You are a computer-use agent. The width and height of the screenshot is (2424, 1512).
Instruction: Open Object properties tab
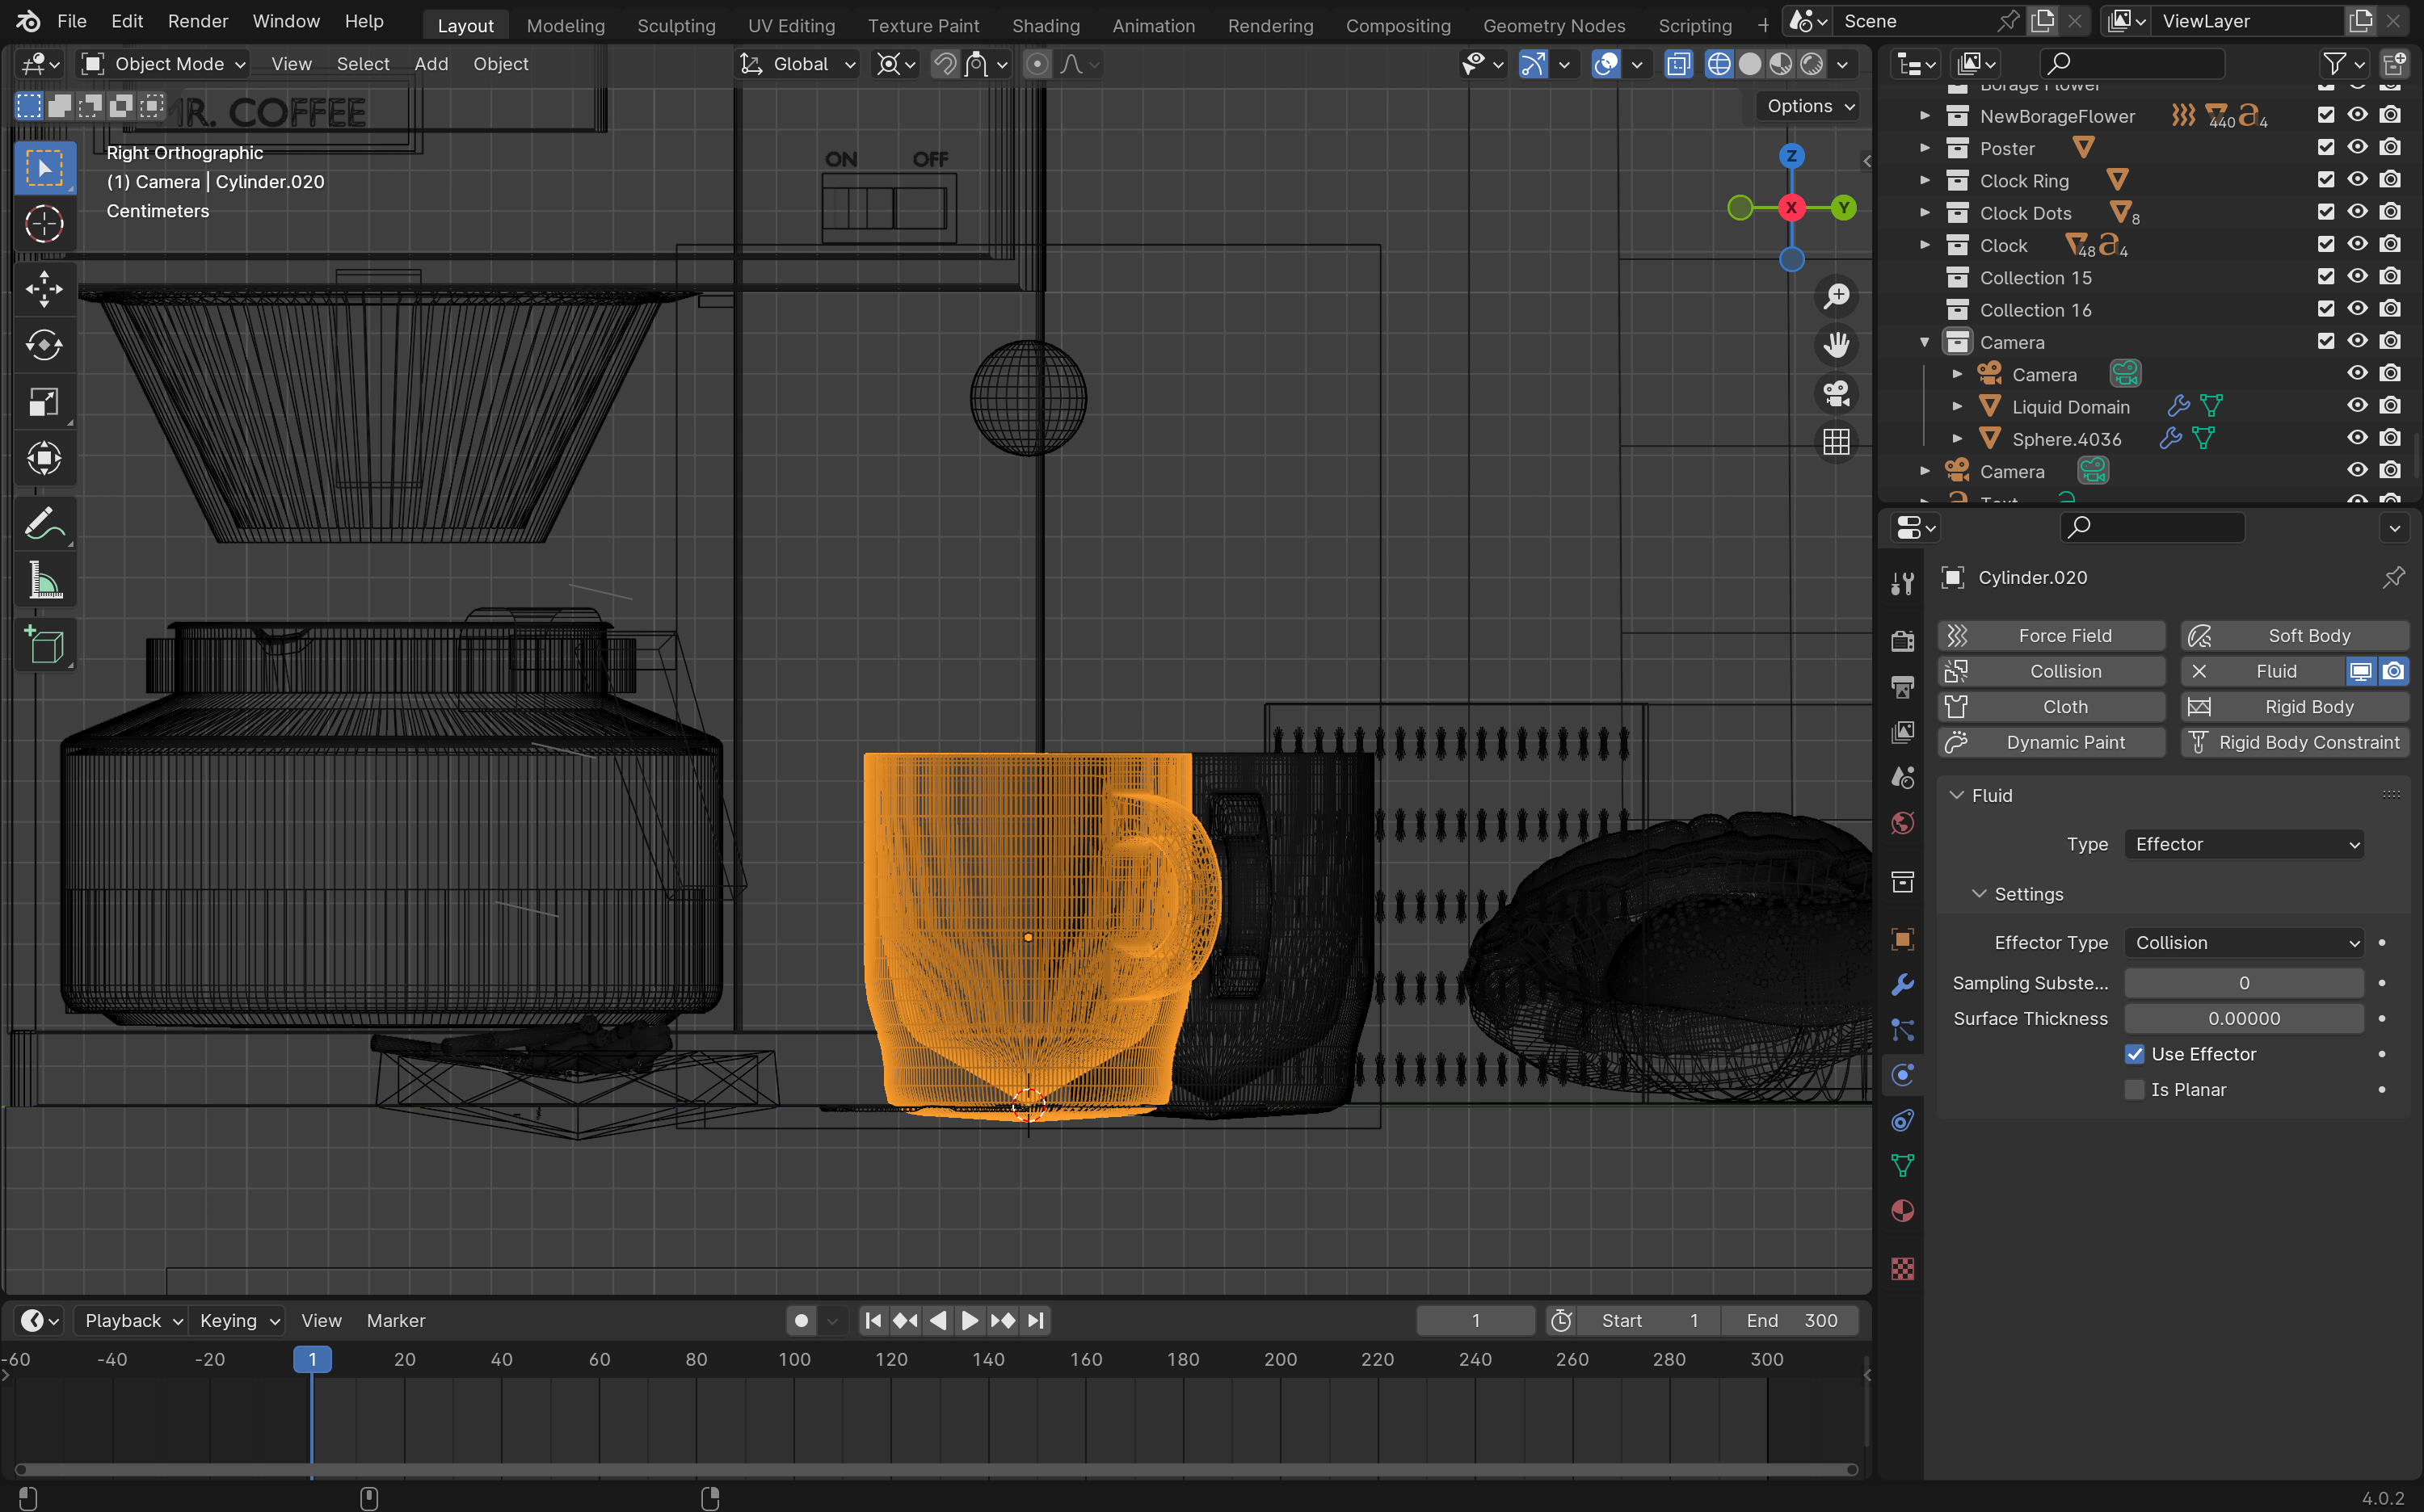click(1903, 939)
